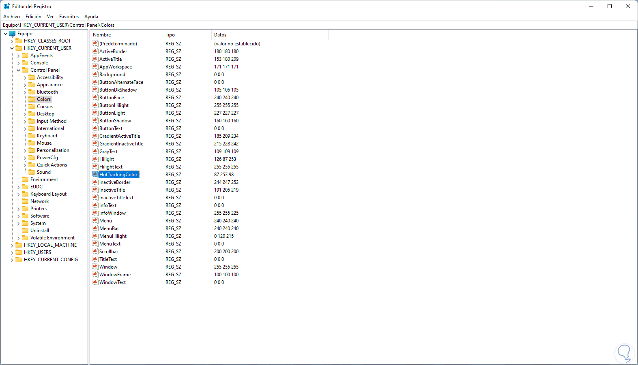Click the data '87 253 98'

[224, 175]
